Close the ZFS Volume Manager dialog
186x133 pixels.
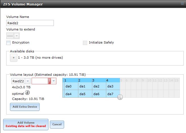point(183,4)
